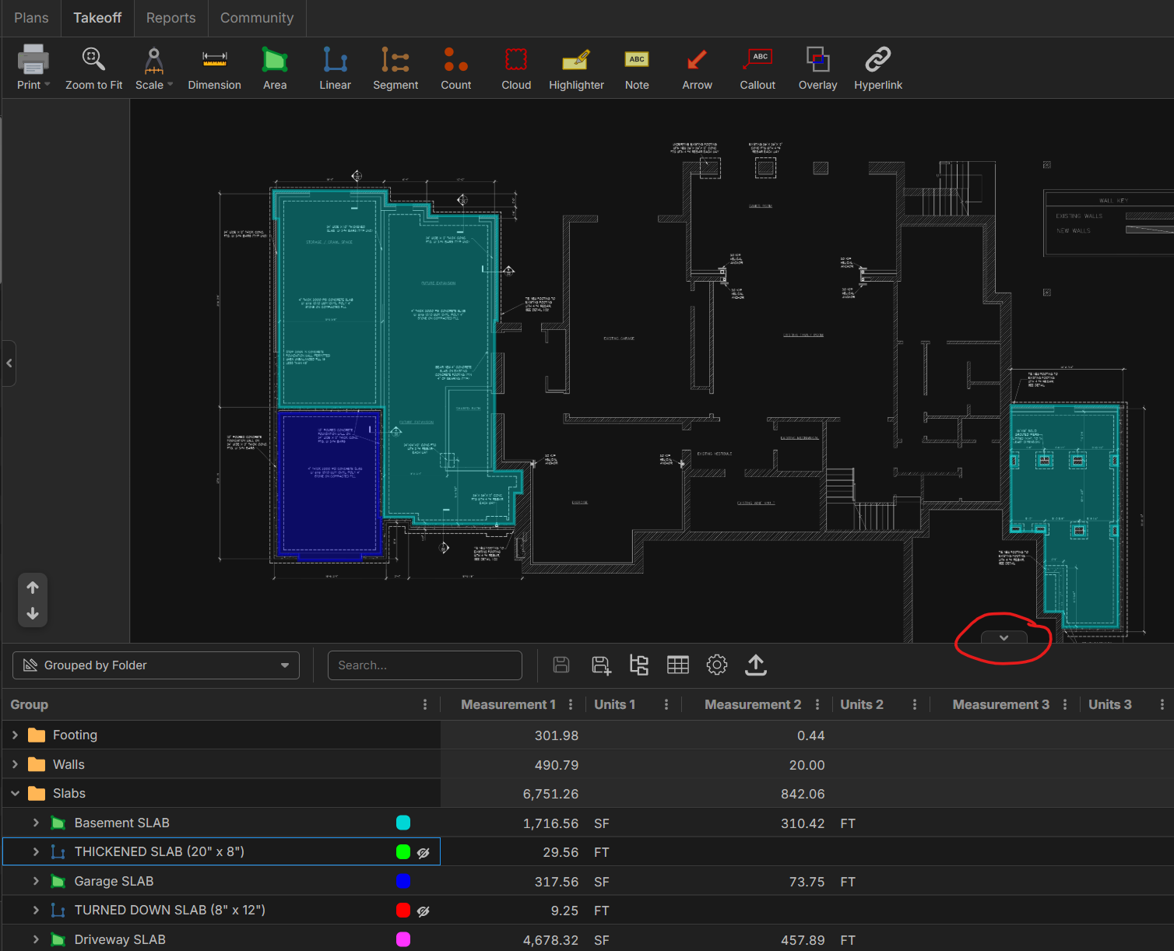Viewport: 1174px width, 951px height.
Task: Go to next page with down arrow
Action: (x=33, y=614)
